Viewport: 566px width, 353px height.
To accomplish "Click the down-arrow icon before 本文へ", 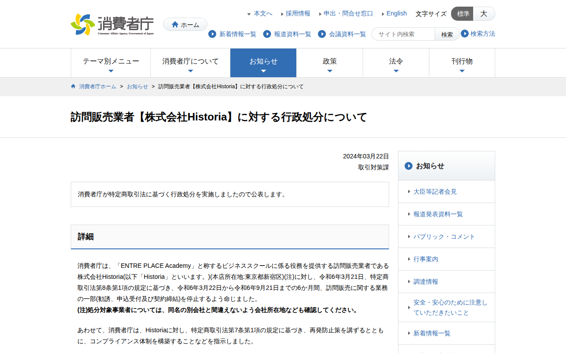I will (x=249, y=14).
